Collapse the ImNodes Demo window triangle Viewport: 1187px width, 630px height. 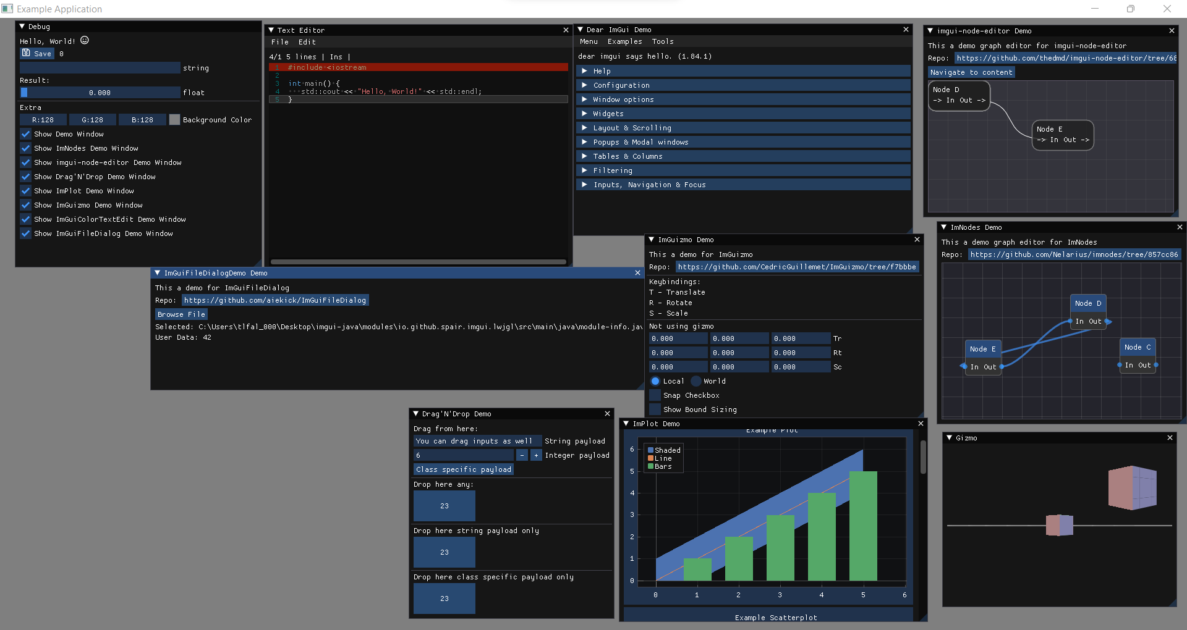(944, 227)
